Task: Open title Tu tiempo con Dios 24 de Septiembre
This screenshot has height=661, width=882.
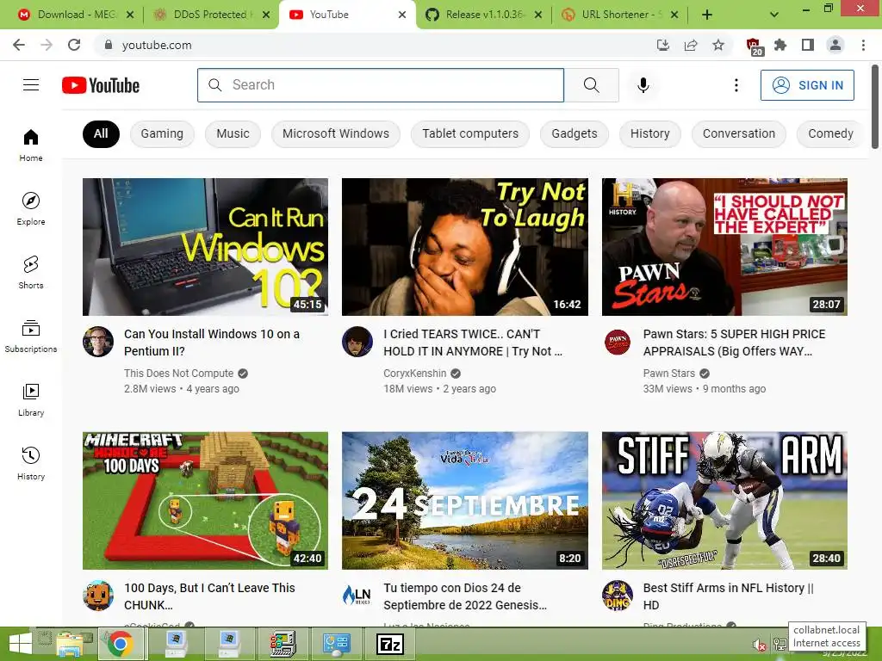Action: point(465,596)
